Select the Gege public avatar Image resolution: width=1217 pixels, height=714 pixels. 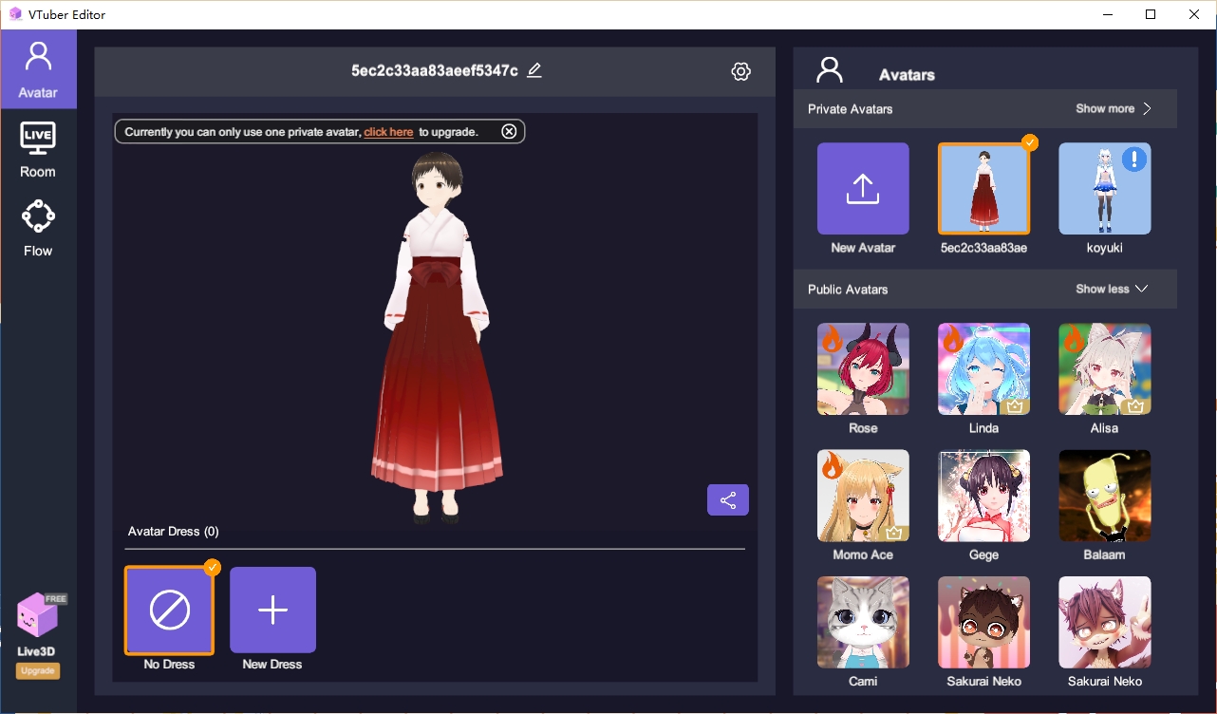(x=983, y=495)
